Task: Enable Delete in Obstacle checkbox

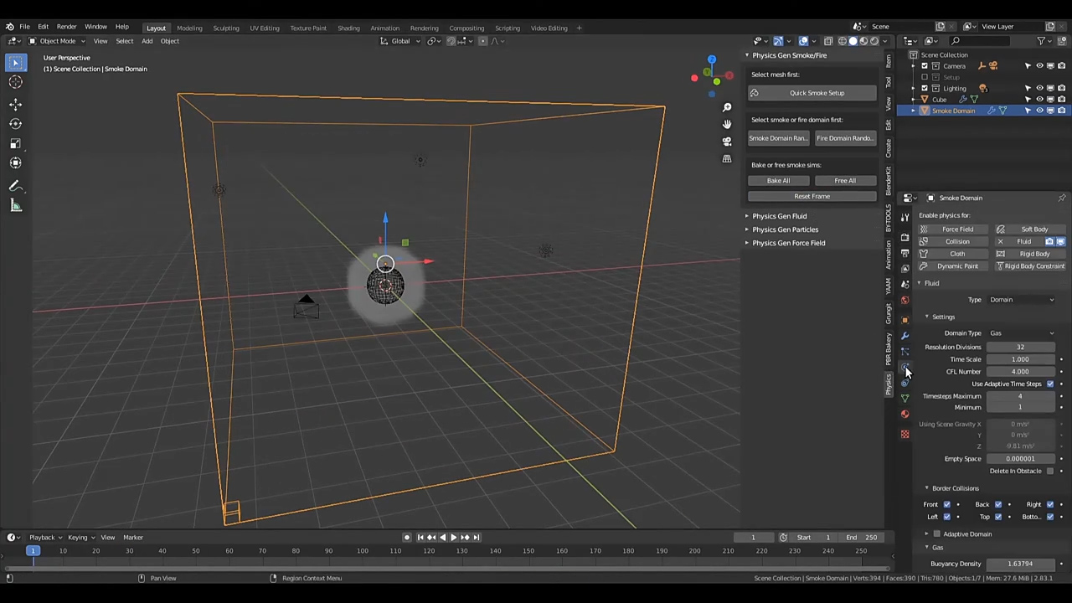Action: click(x=1049, y=471)
